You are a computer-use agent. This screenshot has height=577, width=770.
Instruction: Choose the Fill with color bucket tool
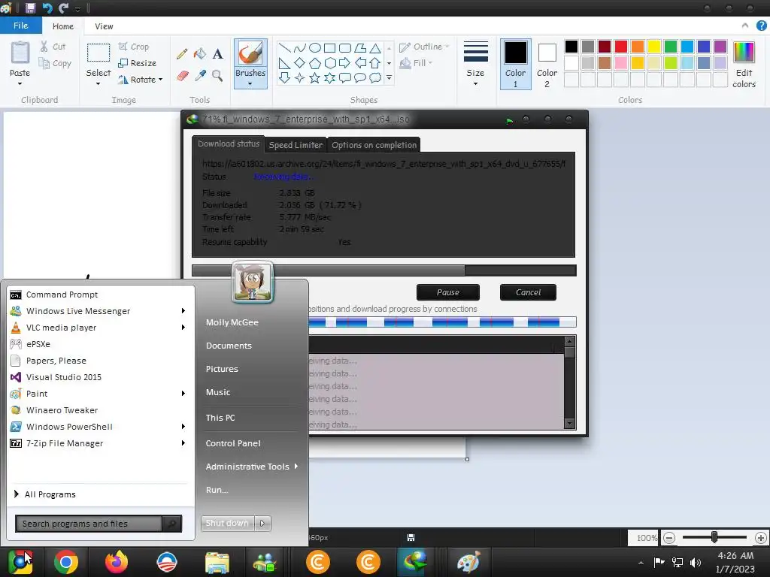(x=200, y=53)
